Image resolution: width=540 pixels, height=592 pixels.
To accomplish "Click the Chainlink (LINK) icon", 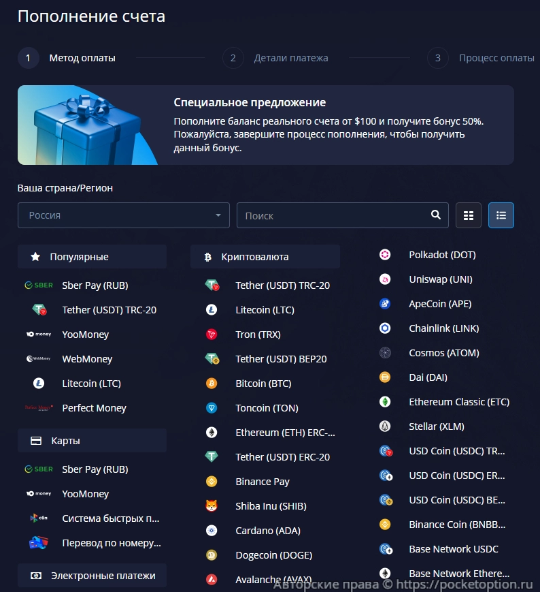I will click(x=385, y=328).
